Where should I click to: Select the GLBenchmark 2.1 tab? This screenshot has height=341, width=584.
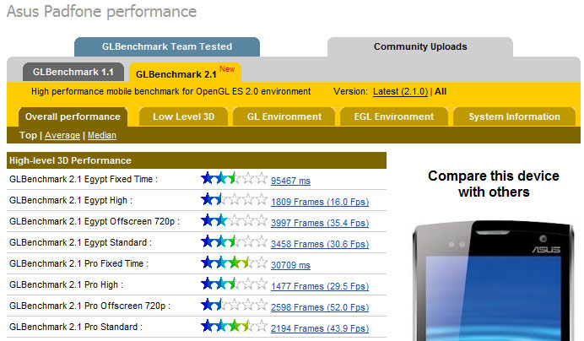[185, 73]
